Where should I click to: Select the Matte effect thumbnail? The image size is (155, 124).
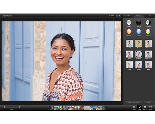[x=129, y=54]
